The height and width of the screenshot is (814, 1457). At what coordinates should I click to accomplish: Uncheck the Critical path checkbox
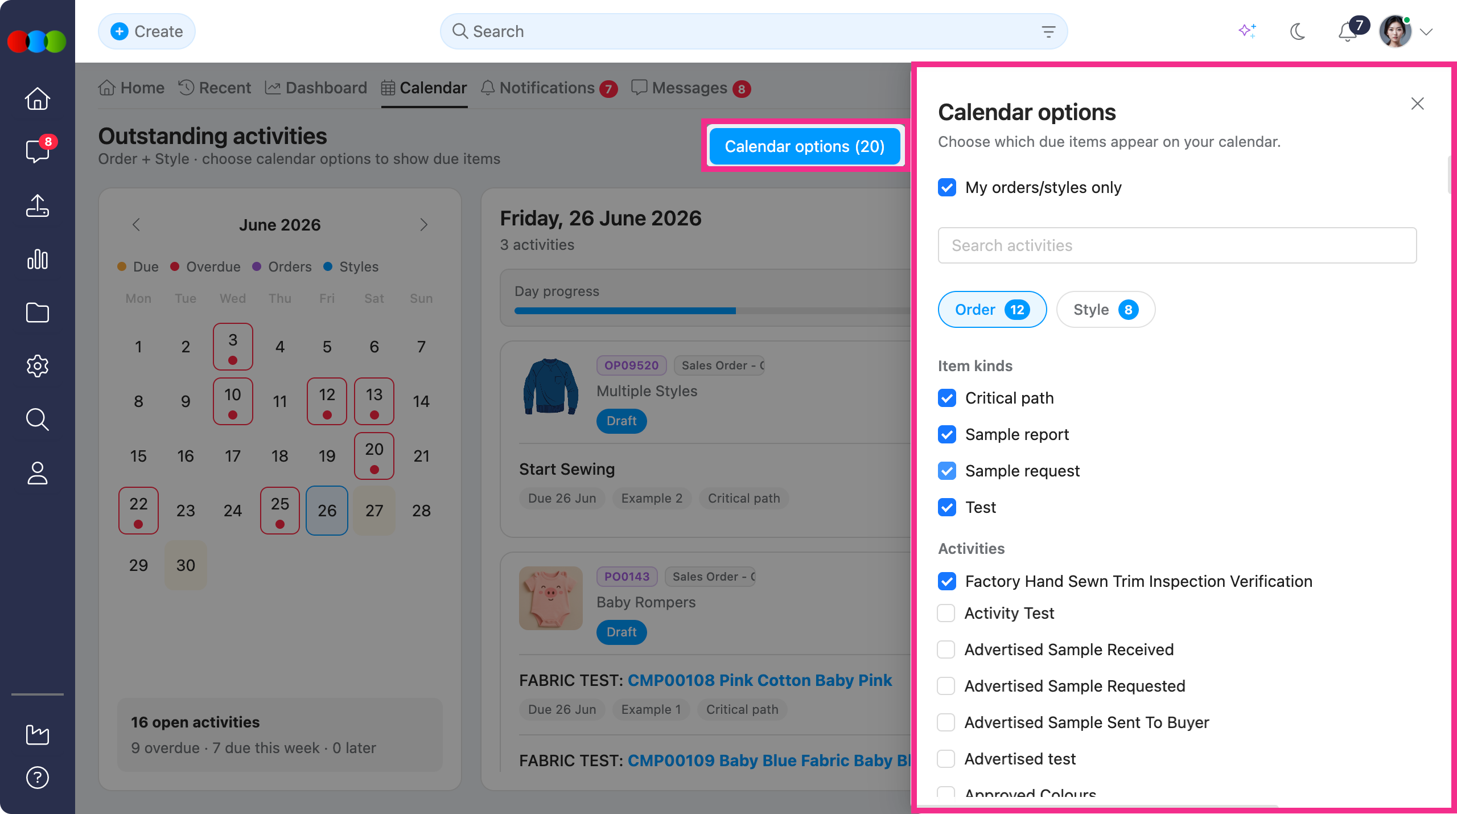pos(947,398)
